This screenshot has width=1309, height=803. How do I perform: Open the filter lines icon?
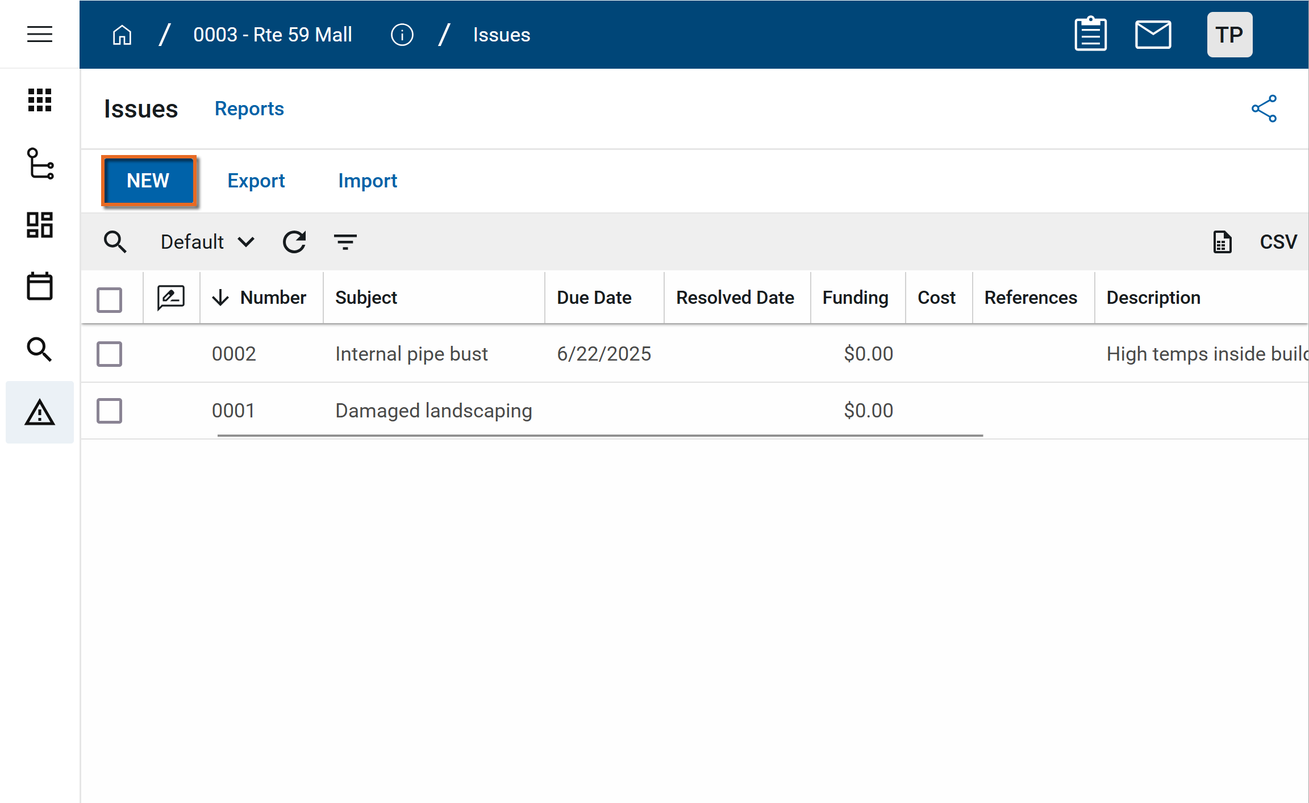(x=345, y=242)
